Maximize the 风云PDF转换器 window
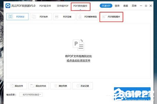The height and width of the screenshot is (104, 157). pos(146,6)
